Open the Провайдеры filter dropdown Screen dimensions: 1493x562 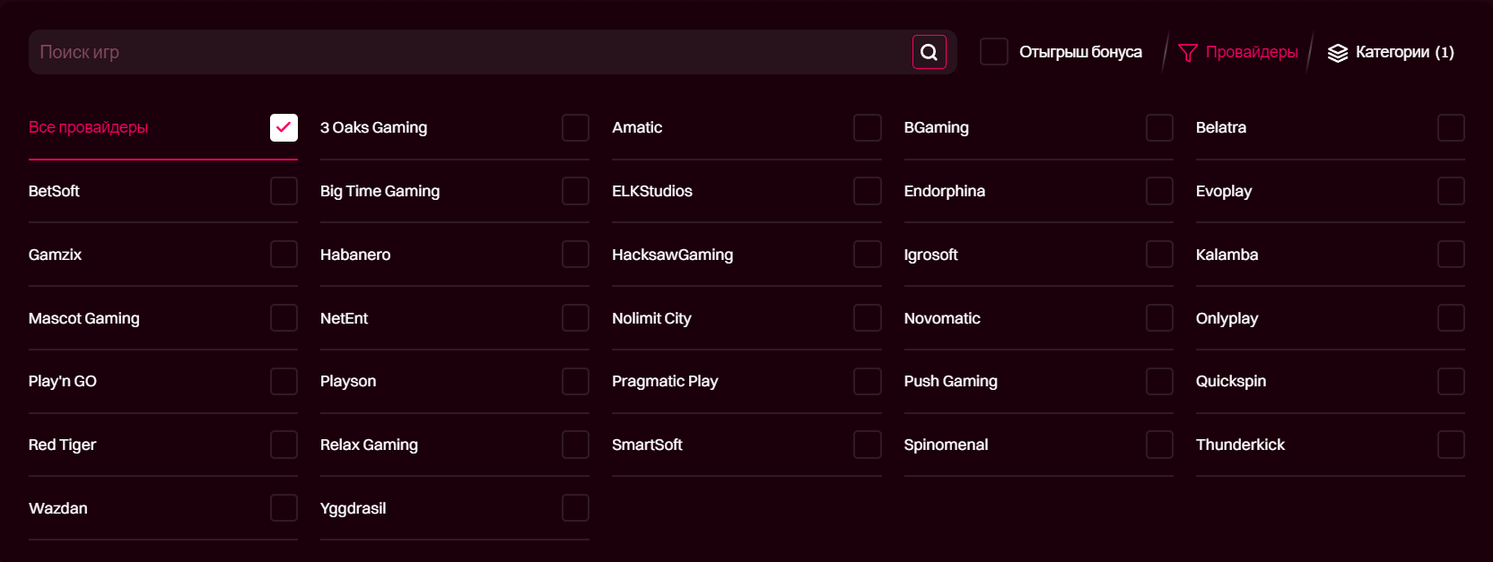click(x=1238, y=52)
